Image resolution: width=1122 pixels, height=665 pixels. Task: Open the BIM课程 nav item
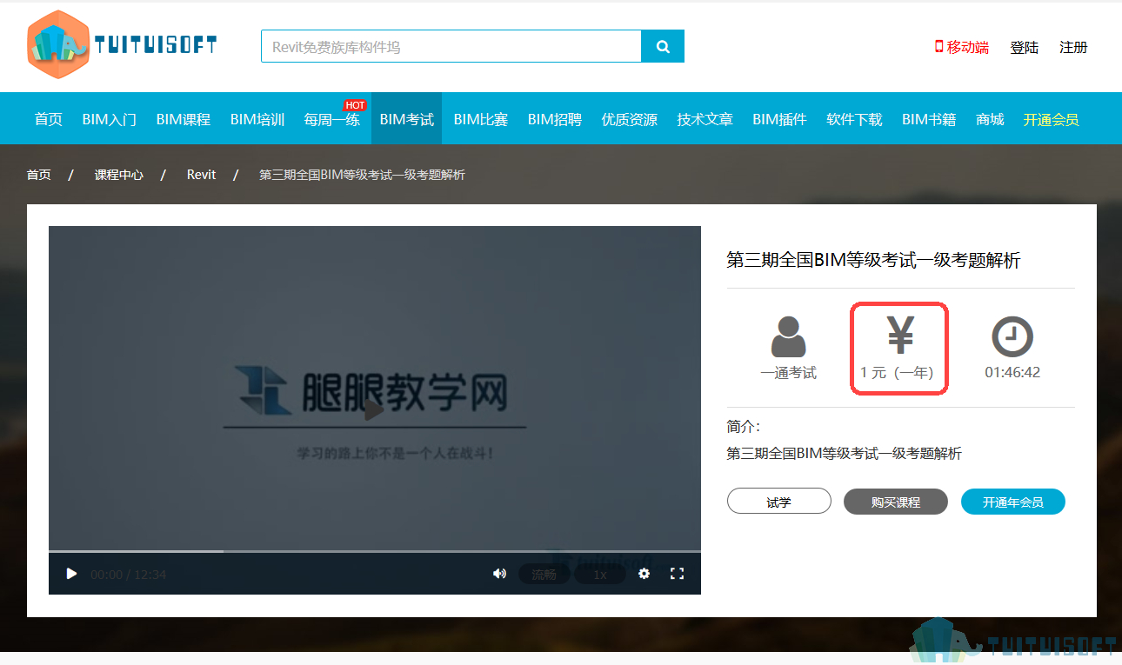tap(184, 119)
